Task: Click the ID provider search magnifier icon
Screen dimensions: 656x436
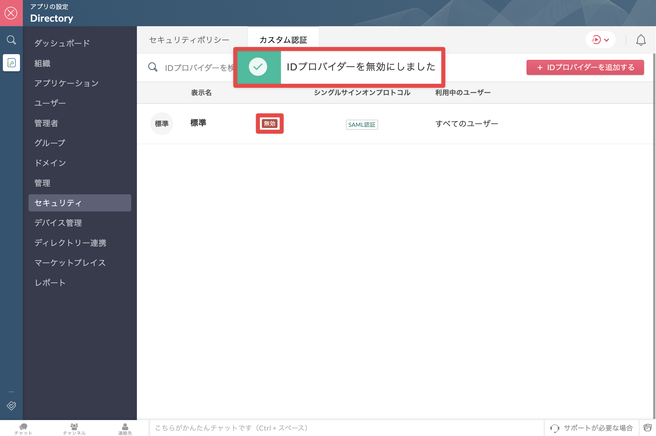Action: click(x=153, y=67)
